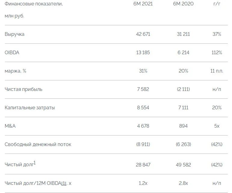232x193 pixels.
Task: Select the OIBDA row label
Action: [x=12, y=53]
